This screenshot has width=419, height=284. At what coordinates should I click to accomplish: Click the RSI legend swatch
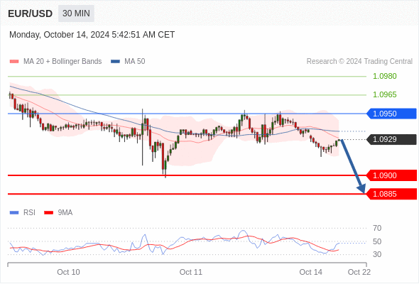[x=14, y=213]
